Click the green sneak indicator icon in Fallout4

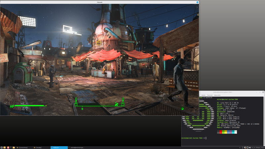[x=183, y=109]
